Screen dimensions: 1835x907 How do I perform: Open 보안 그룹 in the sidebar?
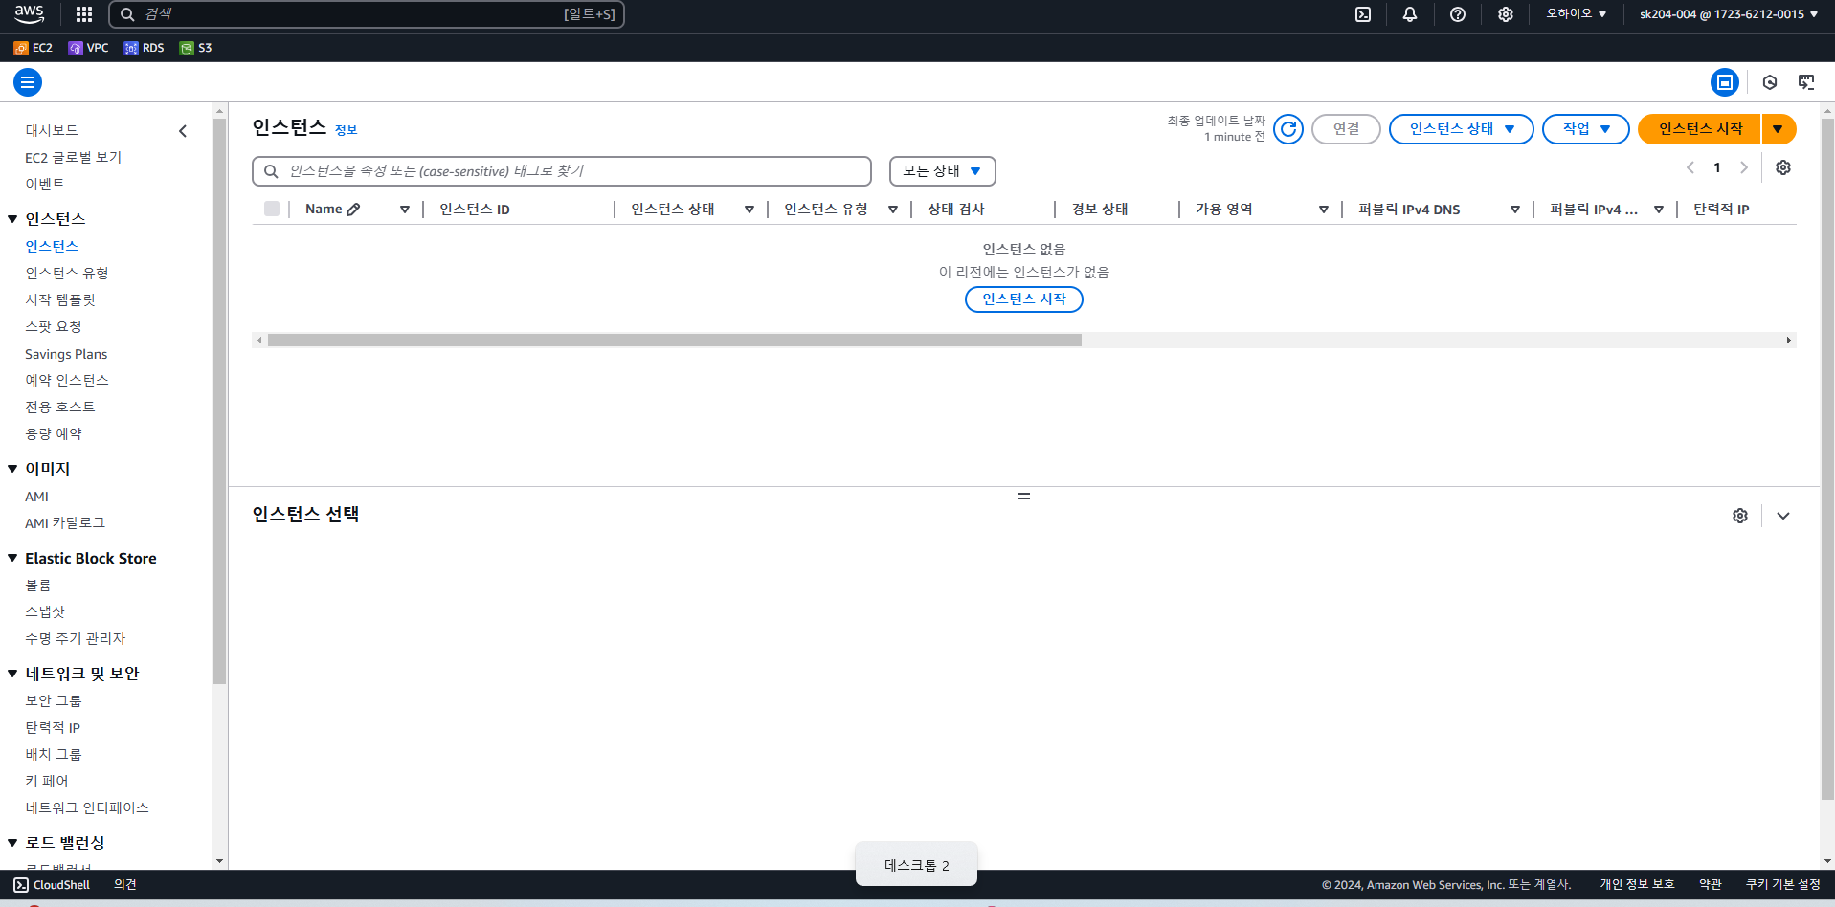54,700
